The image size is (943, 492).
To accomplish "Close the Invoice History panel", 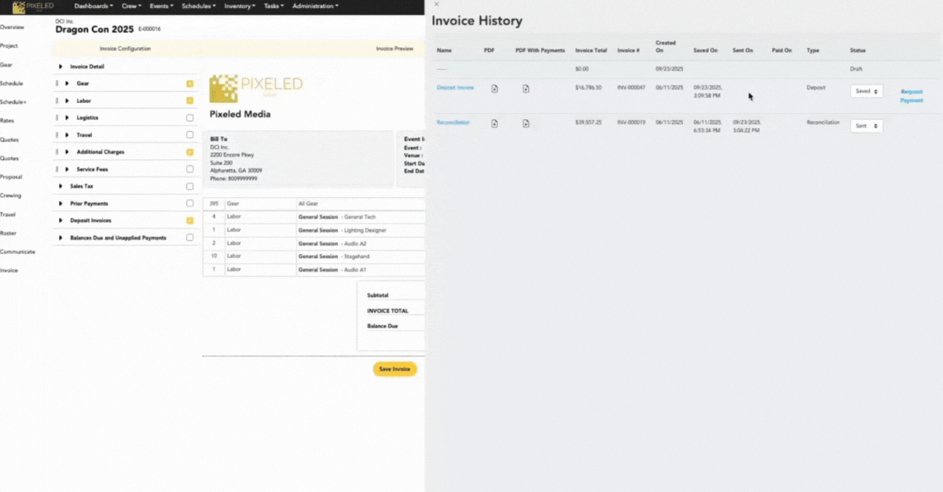I will pyautogui.click(x=437, y=5).
